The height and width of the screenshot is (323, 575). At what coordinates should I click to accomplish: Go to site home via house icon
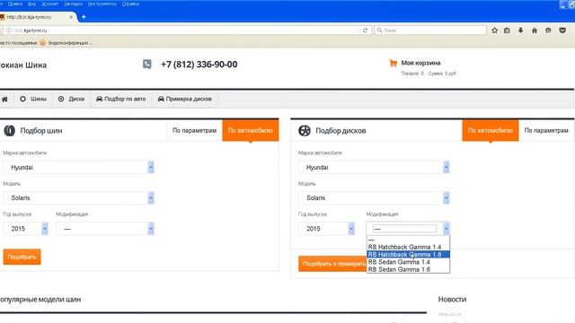(4, 99)
